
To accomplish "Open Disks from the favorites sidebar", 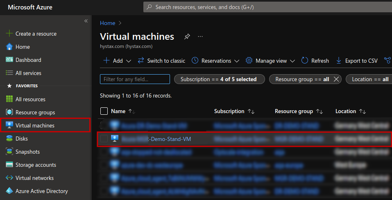I will pyautogui.click(x=22, y=139).
